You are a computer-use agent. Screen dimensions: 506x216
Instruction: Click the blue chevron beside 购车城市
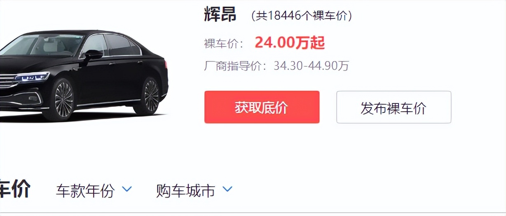click(227, 189)
